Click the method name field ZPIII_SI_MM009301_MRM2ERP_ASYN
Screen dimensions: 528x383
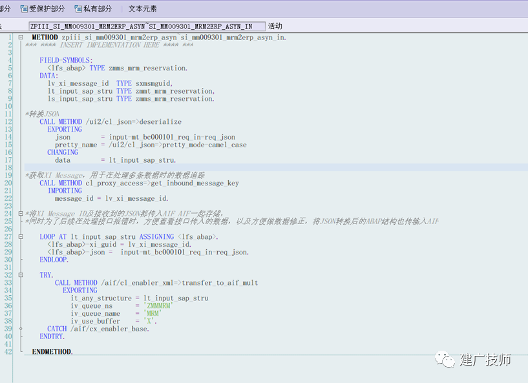point(147,26)
